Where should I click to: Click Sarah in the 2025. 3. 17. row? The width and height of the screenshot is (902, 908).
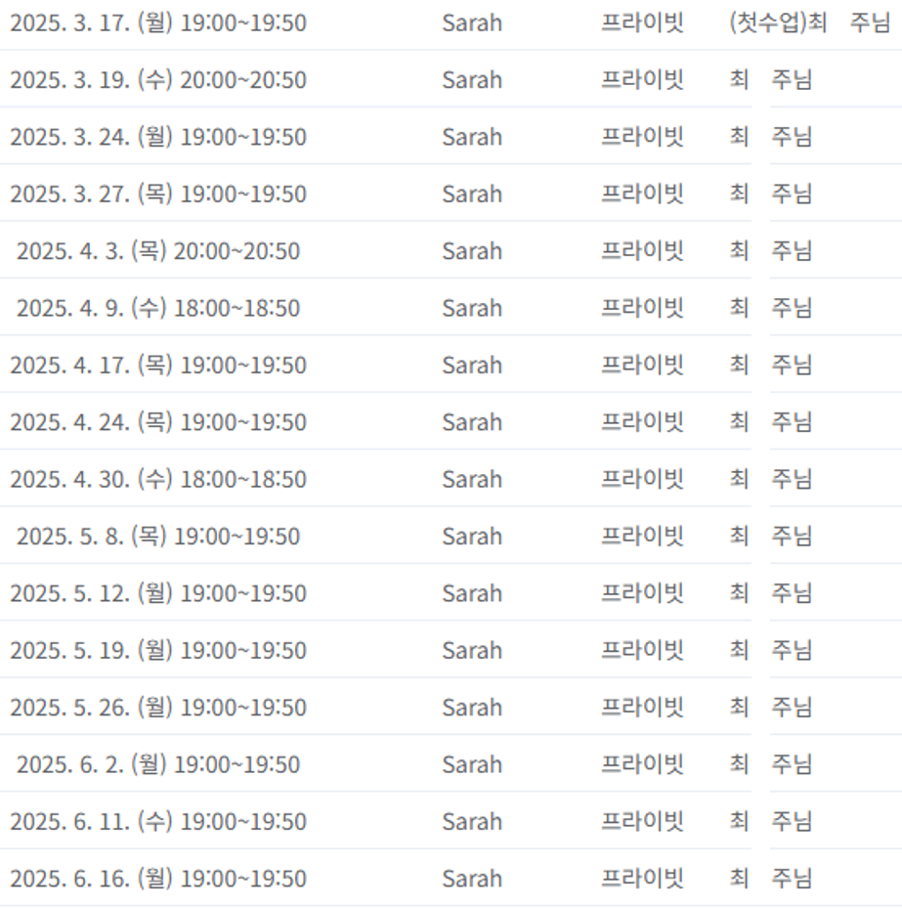472,22
